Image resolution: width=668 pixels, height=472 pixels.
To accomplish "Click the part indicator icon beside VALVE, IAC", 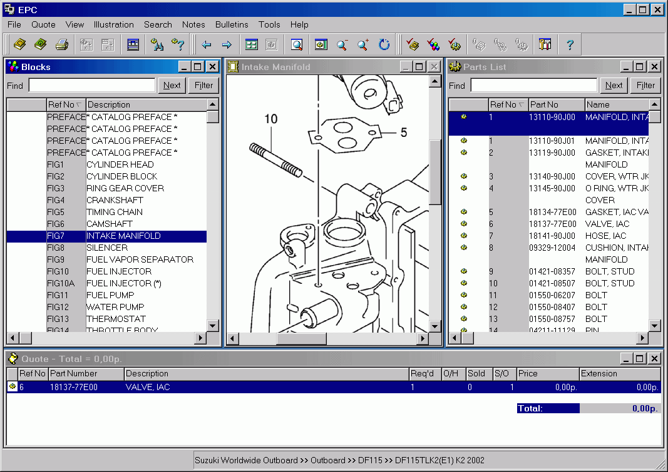I will 464,224.
